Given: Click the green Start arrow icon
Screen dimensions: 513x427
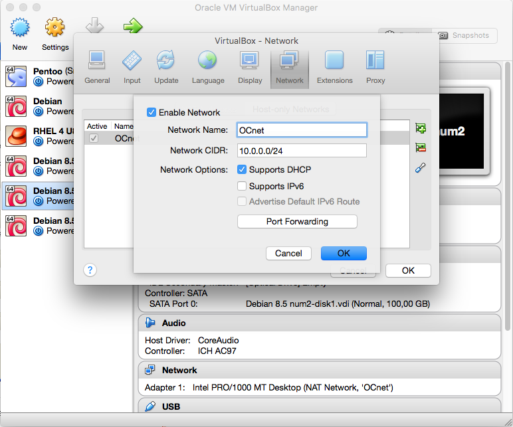Looking at the screenshot, I should click(x=133, y=26).
